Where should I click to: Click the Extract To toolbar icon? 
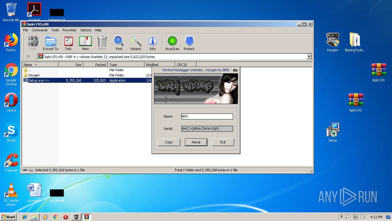tap(51, 43)
